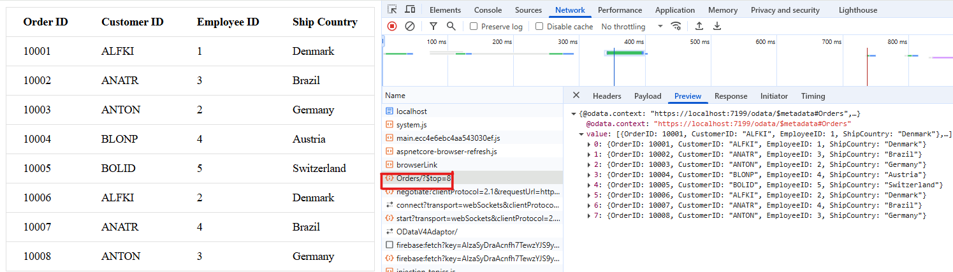This screenshot has height=272, width=953.
Task: Click the export HAR download icon
Action: pos(717,26)
